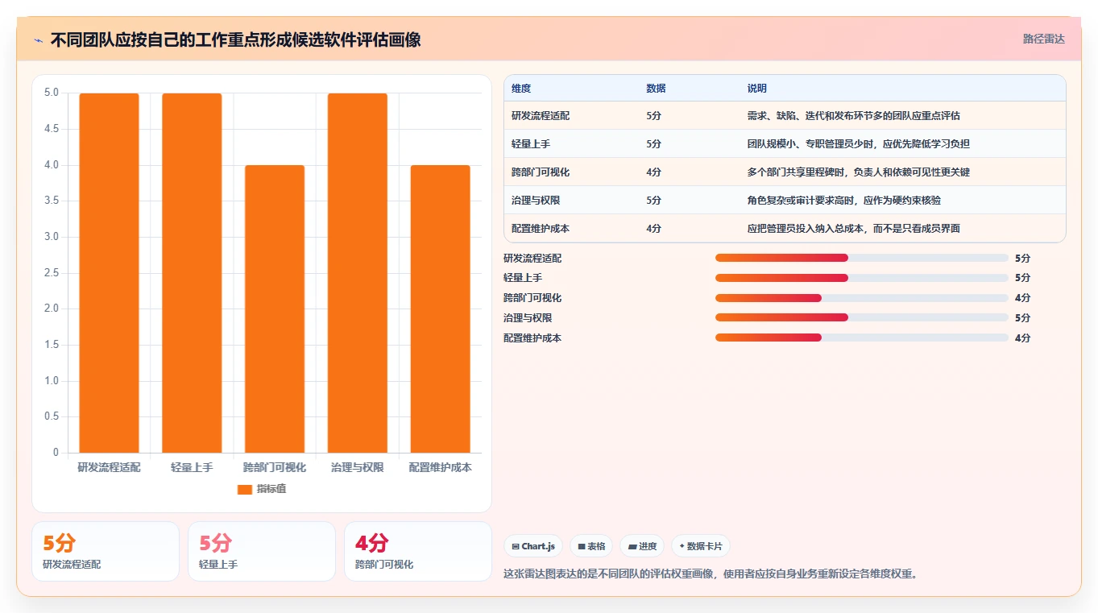Screen dimensions: 1098x613
Task: Toggle the 指标值 legend label
Action: click(271, 489)
